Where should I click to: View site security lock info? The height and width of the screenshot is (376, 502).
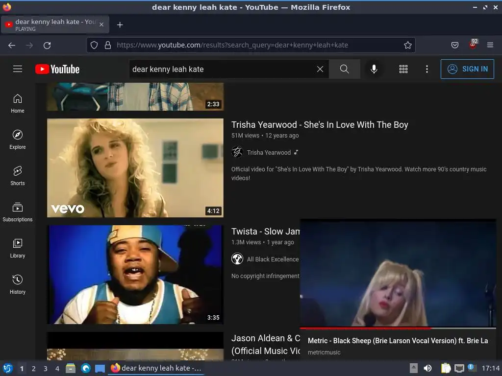108,45
